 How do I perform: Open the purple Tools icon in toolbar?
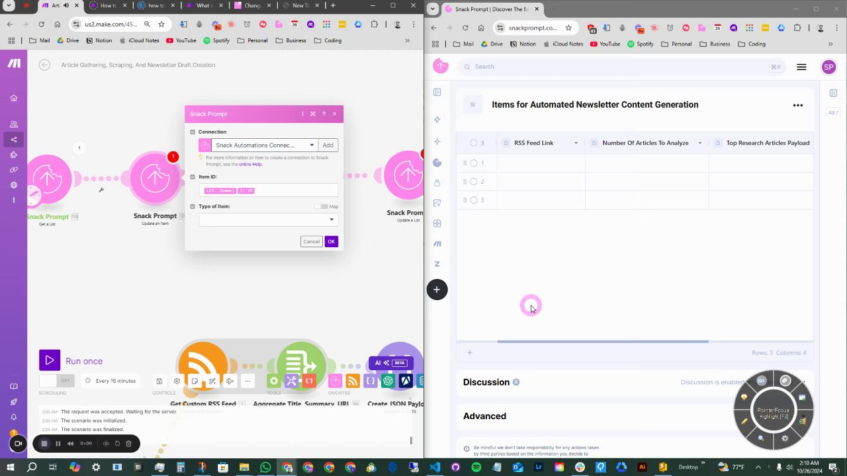click(292, 381)
